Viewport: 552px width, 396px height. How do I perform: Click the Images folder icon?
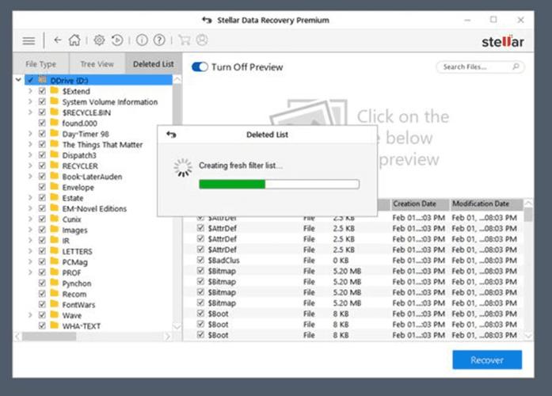tap(54, 230)
